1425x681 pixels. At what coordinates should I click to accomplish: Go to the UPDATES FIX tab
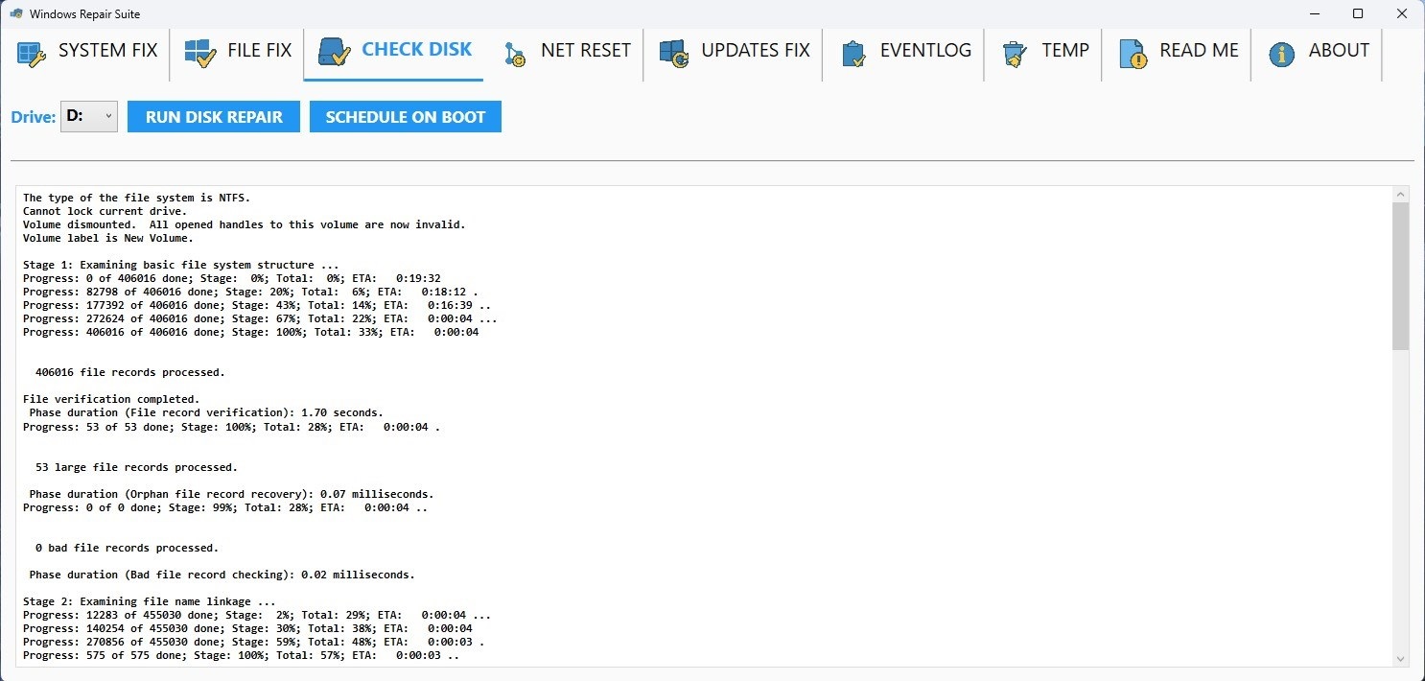[755, 51]
